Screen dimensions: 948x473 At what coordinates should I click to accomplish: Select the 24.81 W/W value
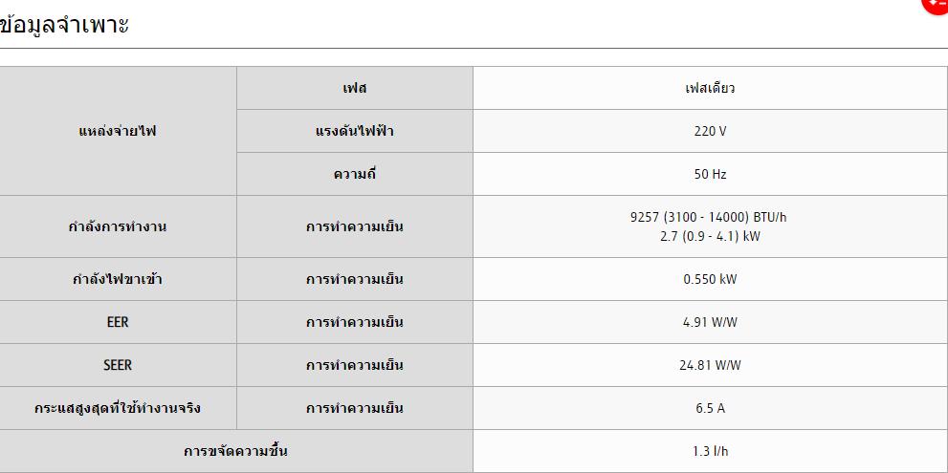click(x=711, y=365)
